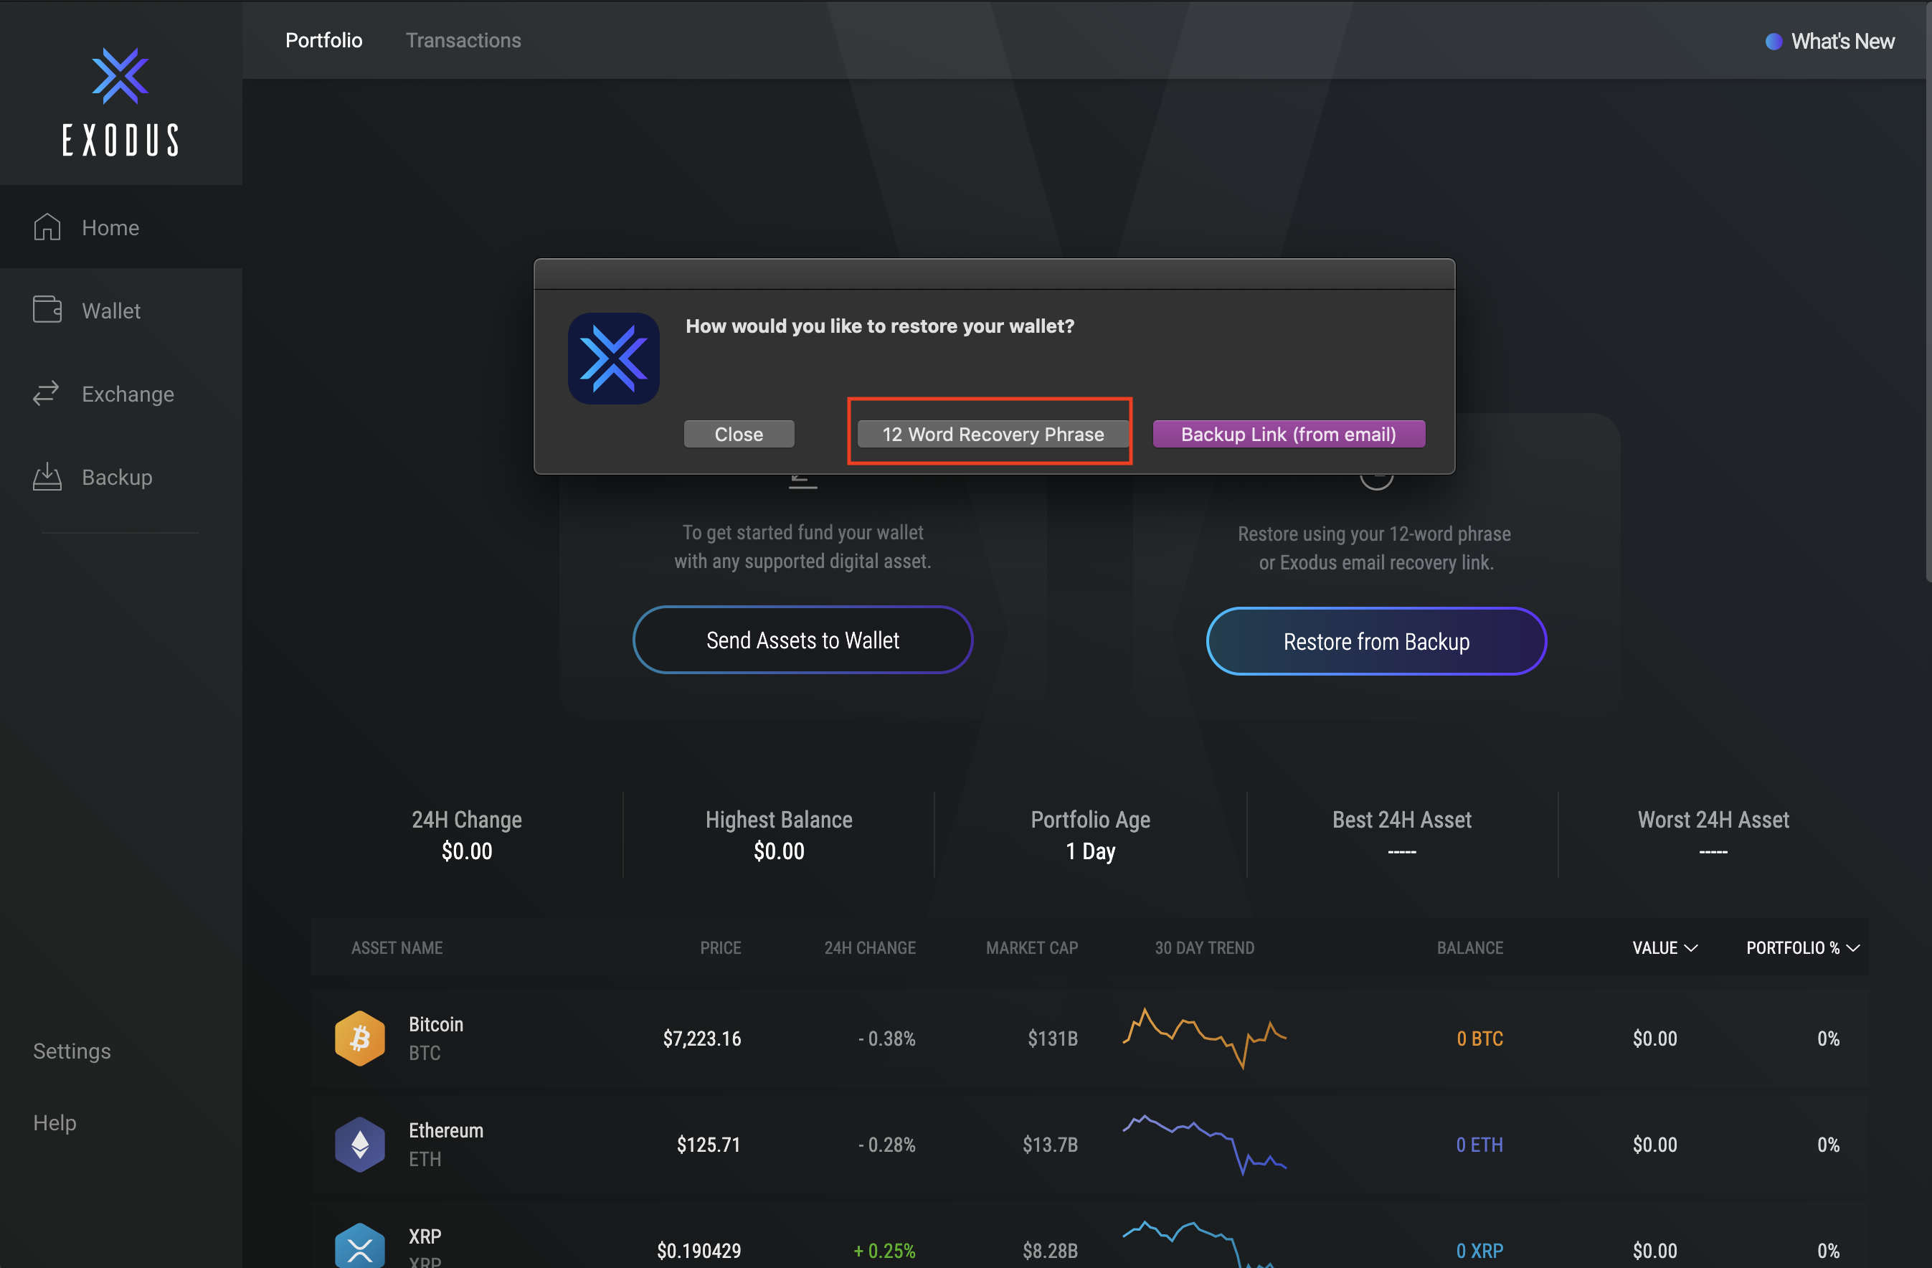Choose 12 Word Recovery Phrase
The image size is (1932, 1268).
pyautogui.click(x=993, y=435)
